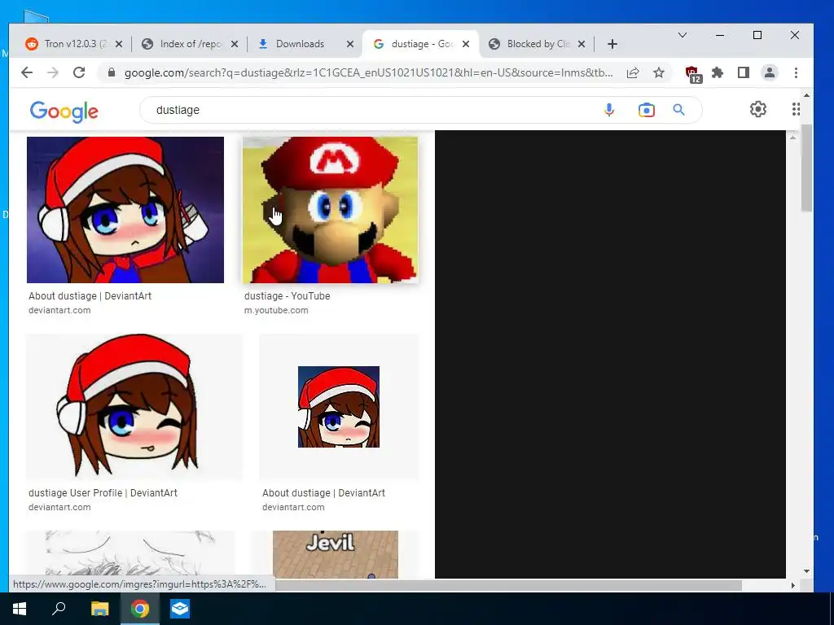Viewport: 834px width, 625px height.
Task: Open the small winking girl thumbnail
Action: 339,407
